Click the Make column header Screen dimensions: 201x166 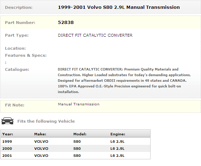(x=40, y=134)
